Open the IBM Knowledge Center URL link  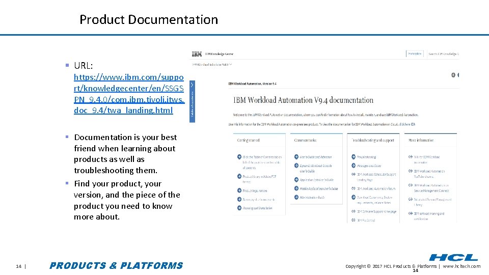[x=129, y=94]
